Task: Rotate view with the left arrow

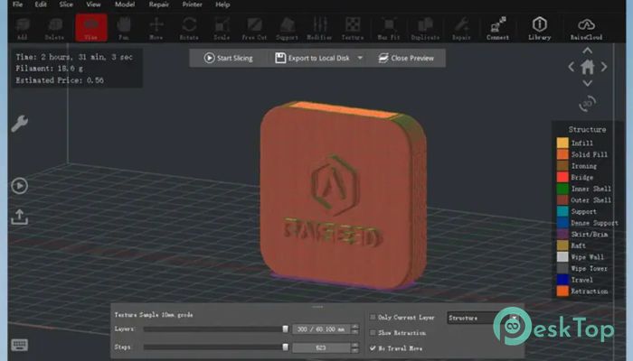Action: pos(572,67)
